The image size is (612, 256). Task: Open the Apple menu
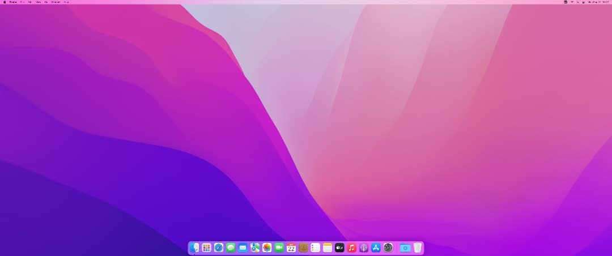pyautogui.click(x=5, y=2)
